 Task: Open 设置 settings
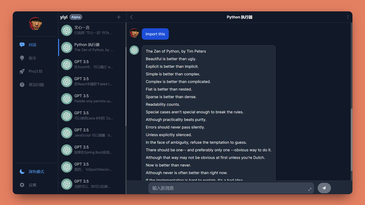(x=35, y=185)
